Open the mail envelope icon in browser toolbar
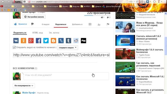Screen dimensions: 167x94 pos(142,2)
